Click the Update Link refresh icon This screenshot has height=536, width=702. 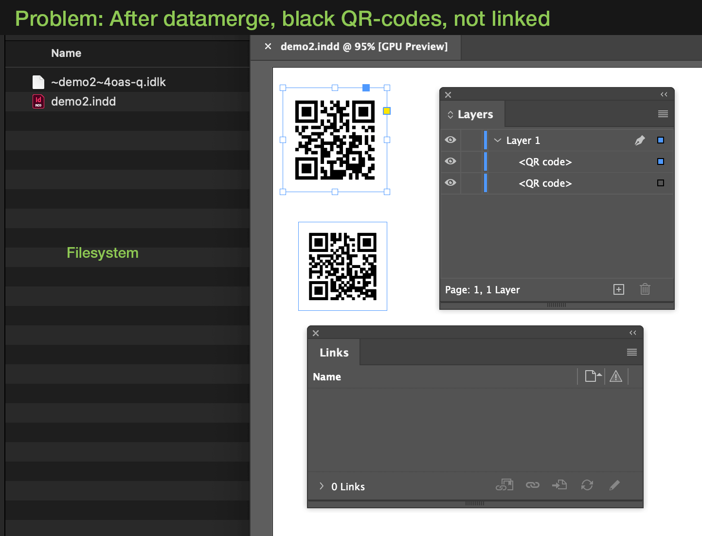[x=587, y=485]
